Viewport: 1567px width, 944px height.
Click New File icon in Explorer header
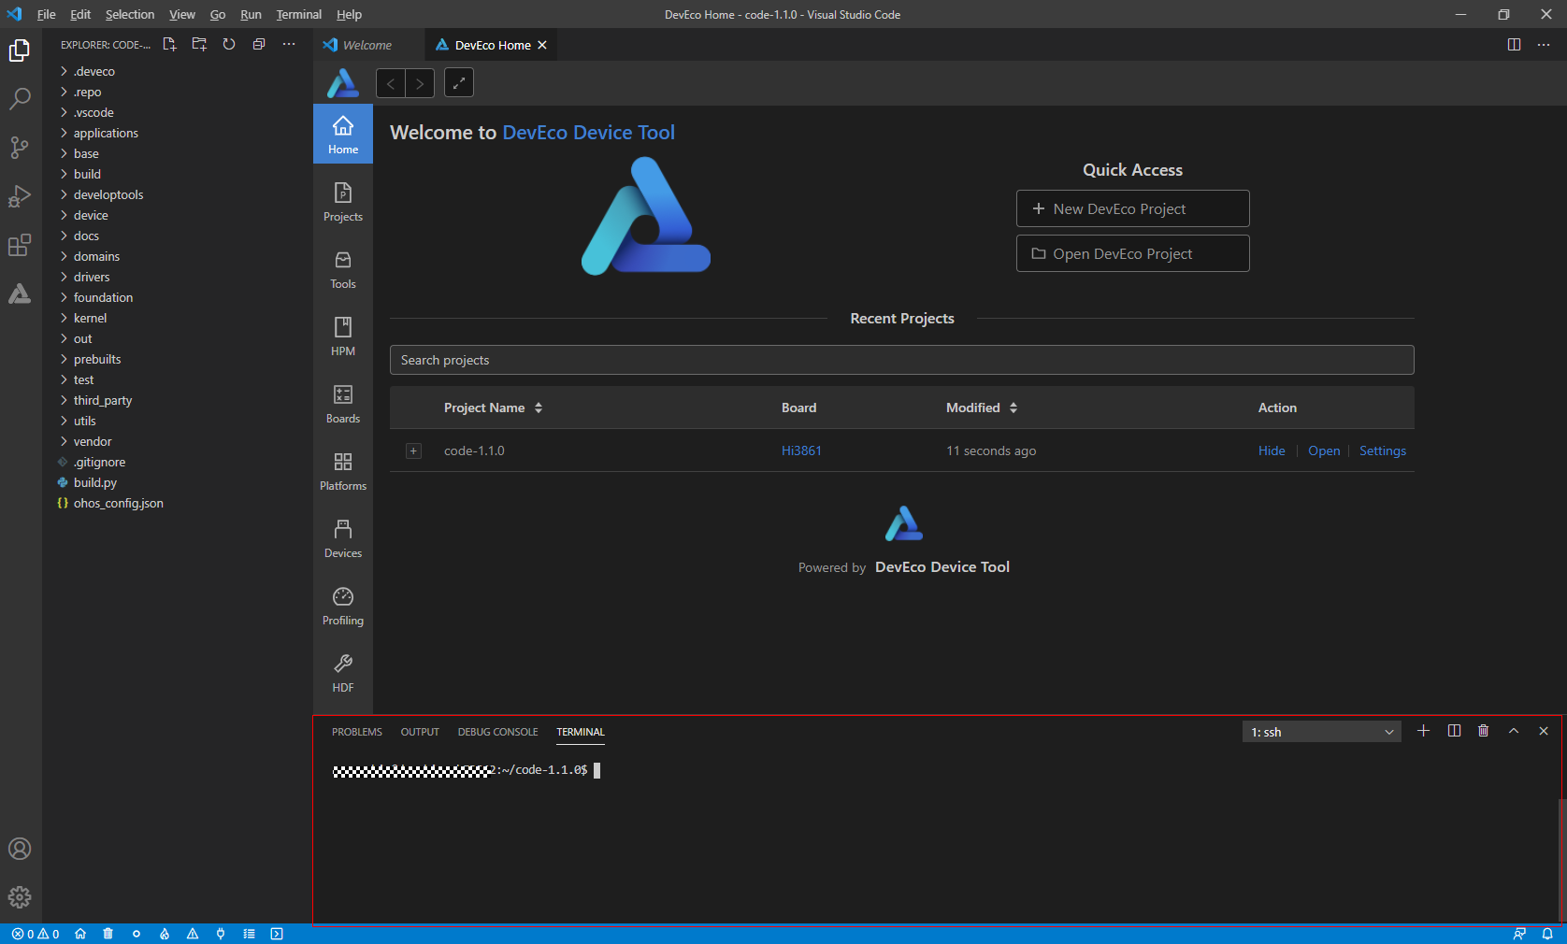(x=169, y=44)
